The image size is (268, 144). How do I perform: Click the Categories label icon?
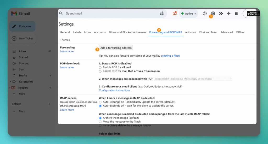point(14,82)
